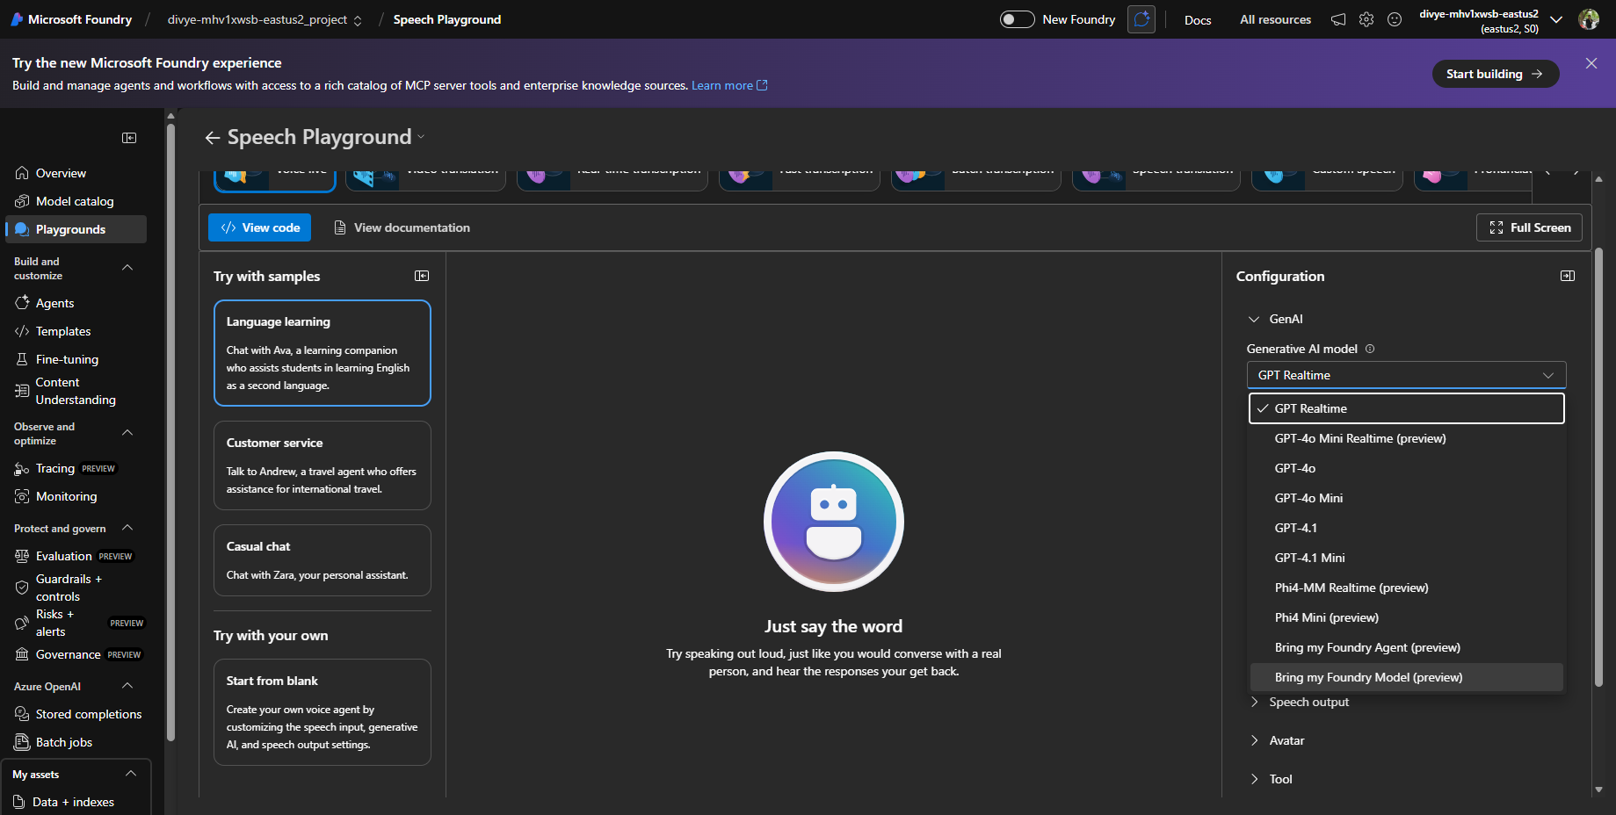1616x815 pixels.
Task: Click the Agents icon in sidebar
Action: click(x=22, y=303)
